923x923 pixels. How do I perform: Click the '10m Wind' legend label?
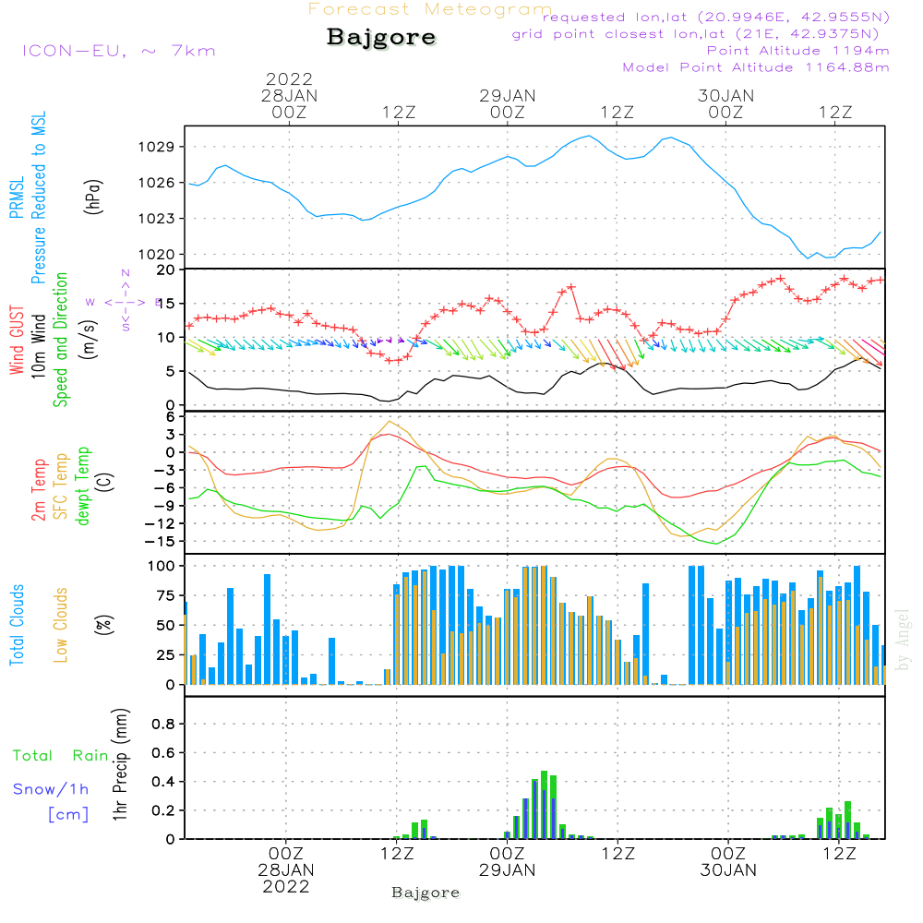point(38,345)
